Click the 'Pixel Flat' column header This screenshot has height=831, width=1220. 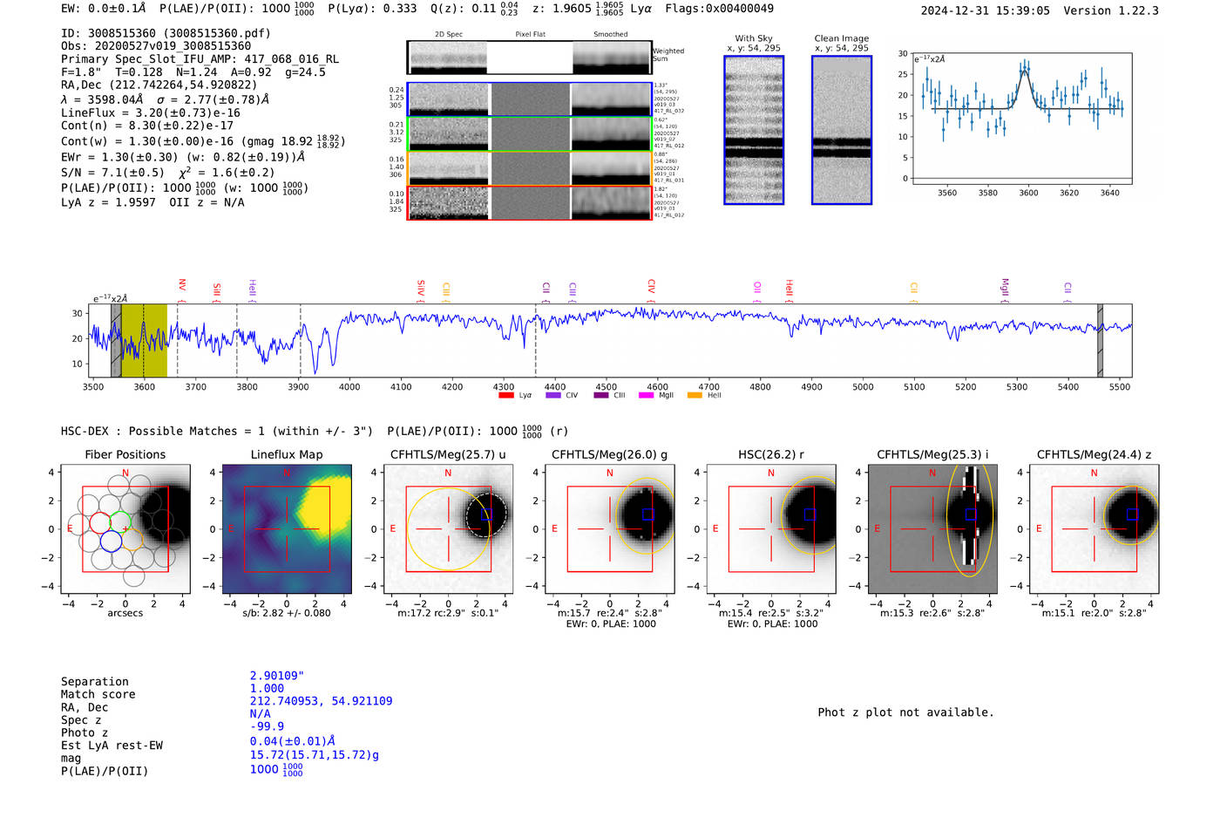[x=530, y=35]
